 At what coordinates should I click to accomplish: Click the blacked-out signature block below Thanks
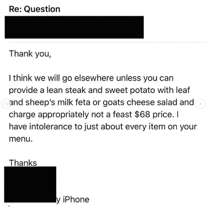click(x=30, y=184)
